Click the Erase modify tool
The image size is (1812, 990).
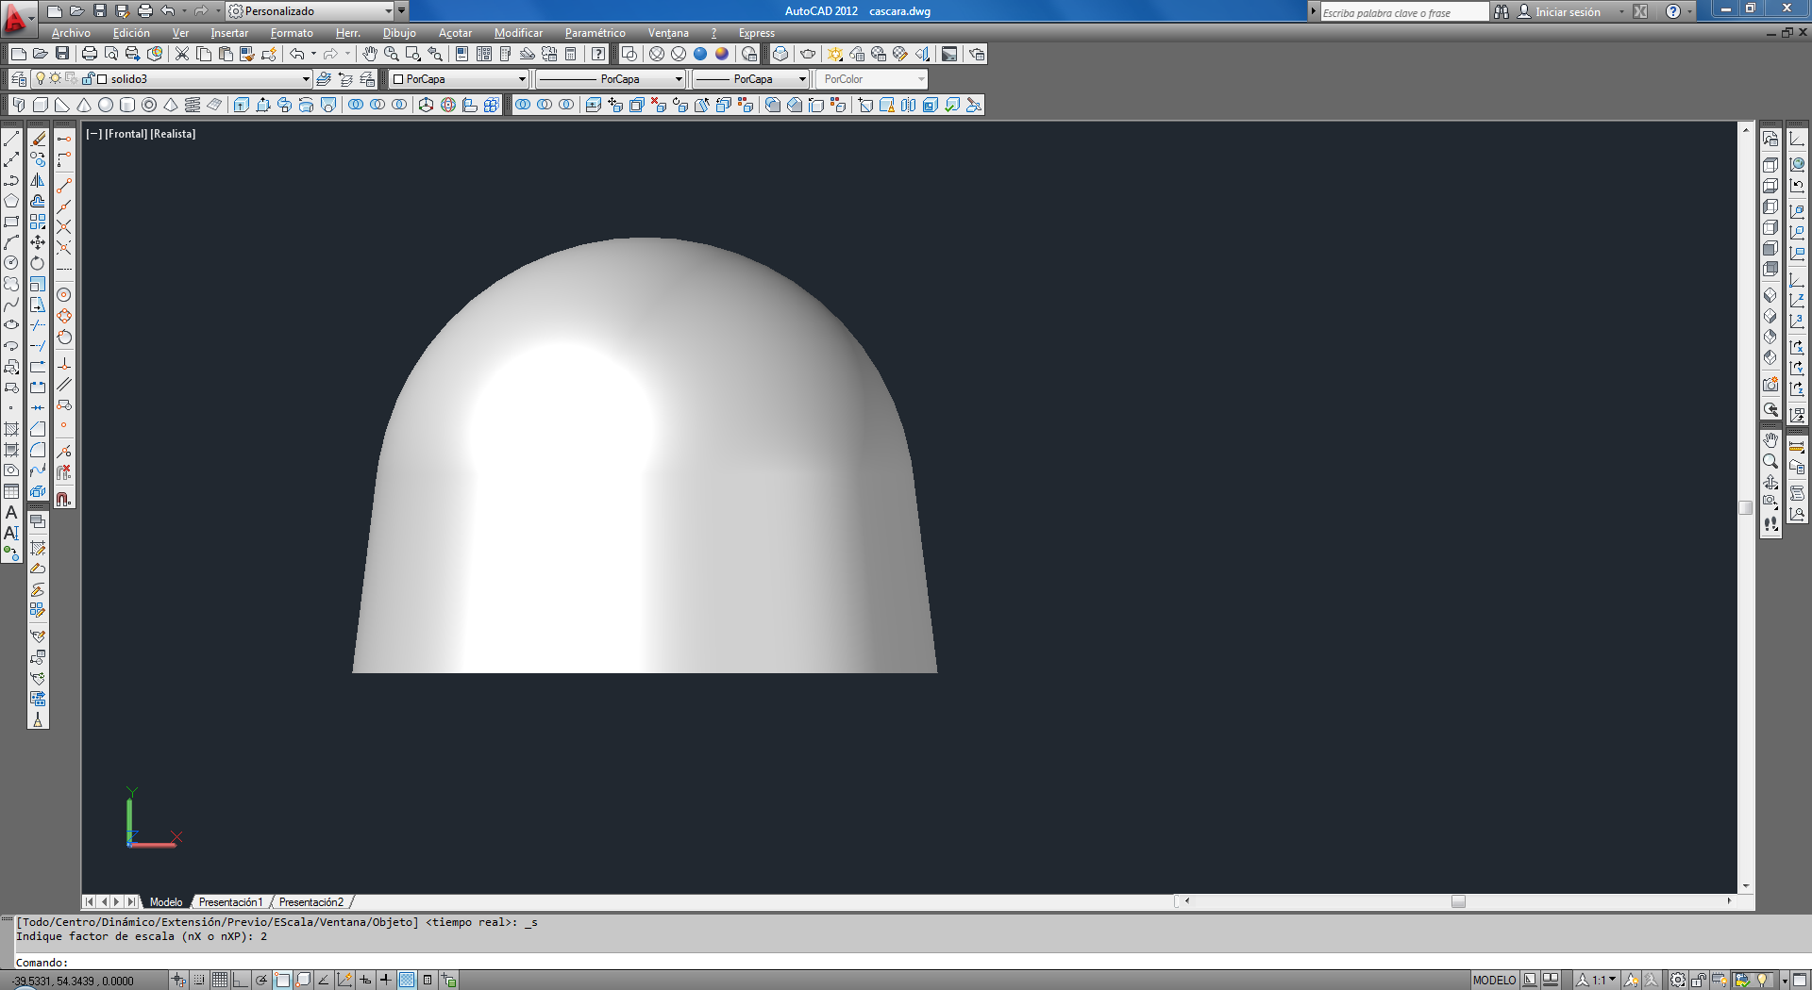click(38, 139)
